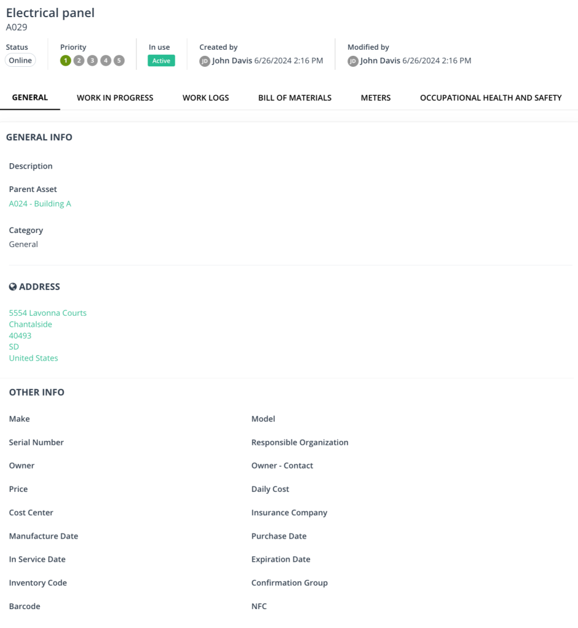Open the WORK LOGS tab
The height and width of the screenshot is (628, 578).
pyautogui.click(x=205, y=98)
